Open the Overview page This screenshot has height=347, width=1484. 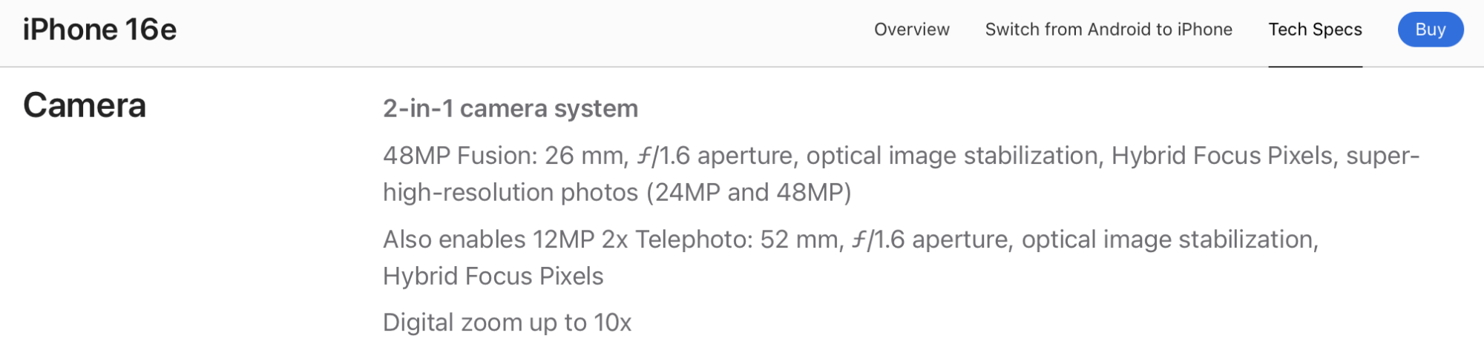pos(911,30)
